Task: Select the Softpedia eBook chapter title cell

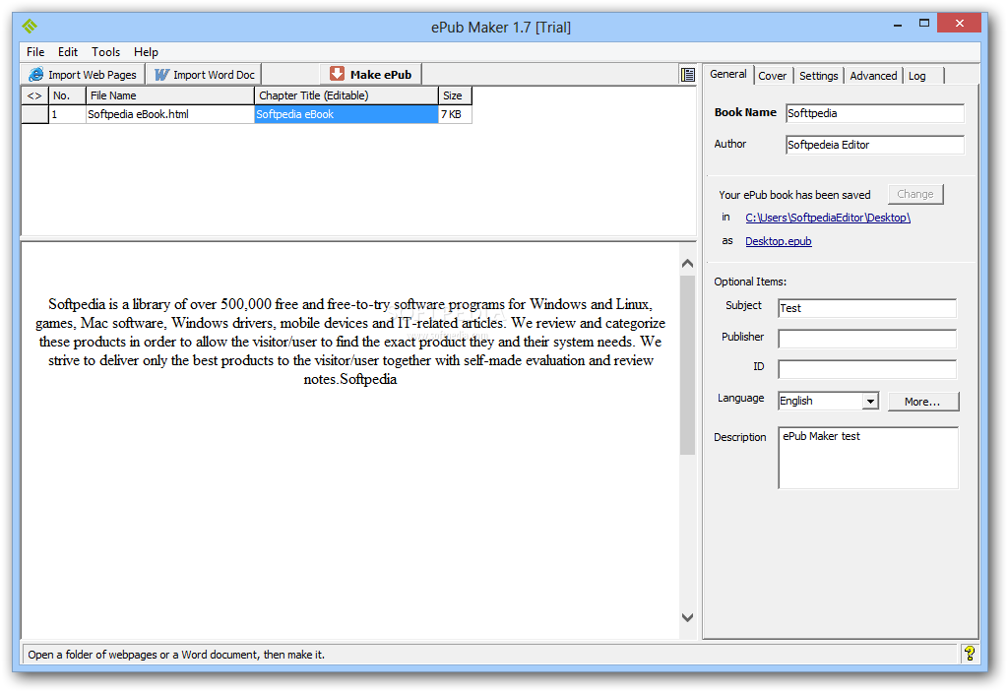Action: [x=346, y=114]
